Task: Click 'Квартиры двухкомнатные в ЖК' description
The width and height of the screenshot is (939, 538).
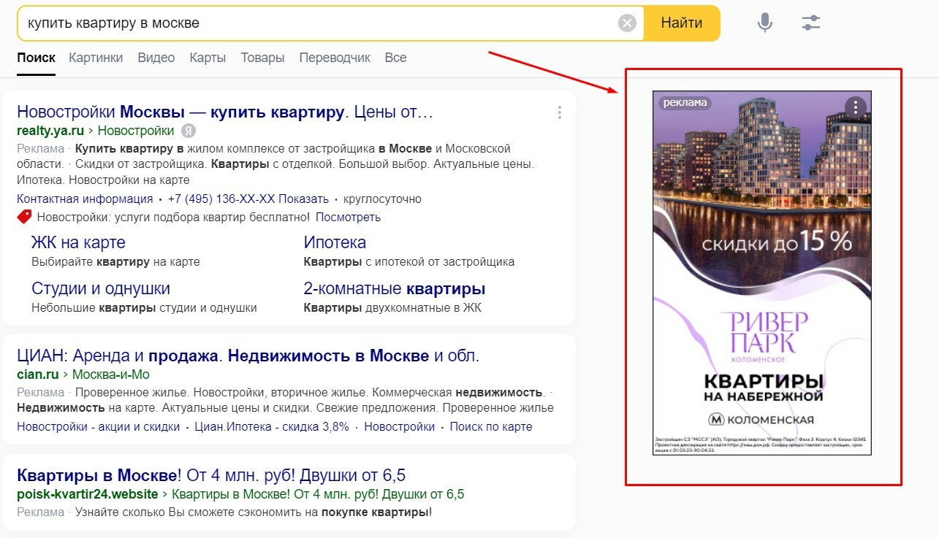Action: point(392,307)
